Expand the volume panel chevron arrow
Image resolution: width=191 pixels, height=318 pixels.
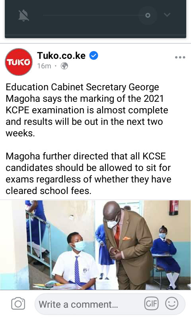(x=167, y=15)
